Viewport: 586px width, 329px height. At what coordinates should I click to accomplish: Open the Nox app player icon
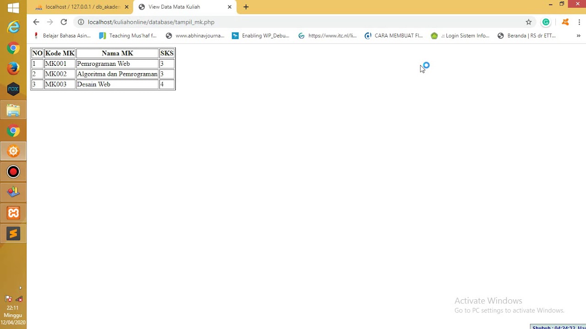click(13, 89)
